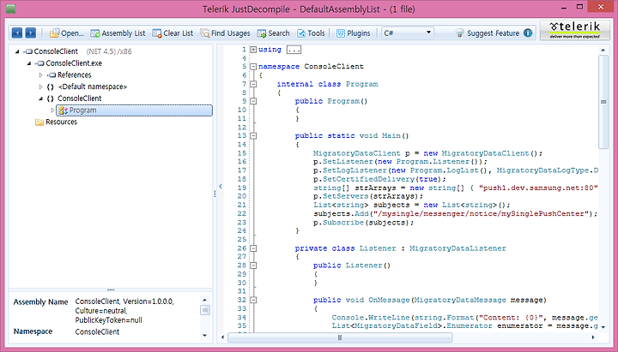Collapse the ConsoleClient namespace node

[40, 98]
